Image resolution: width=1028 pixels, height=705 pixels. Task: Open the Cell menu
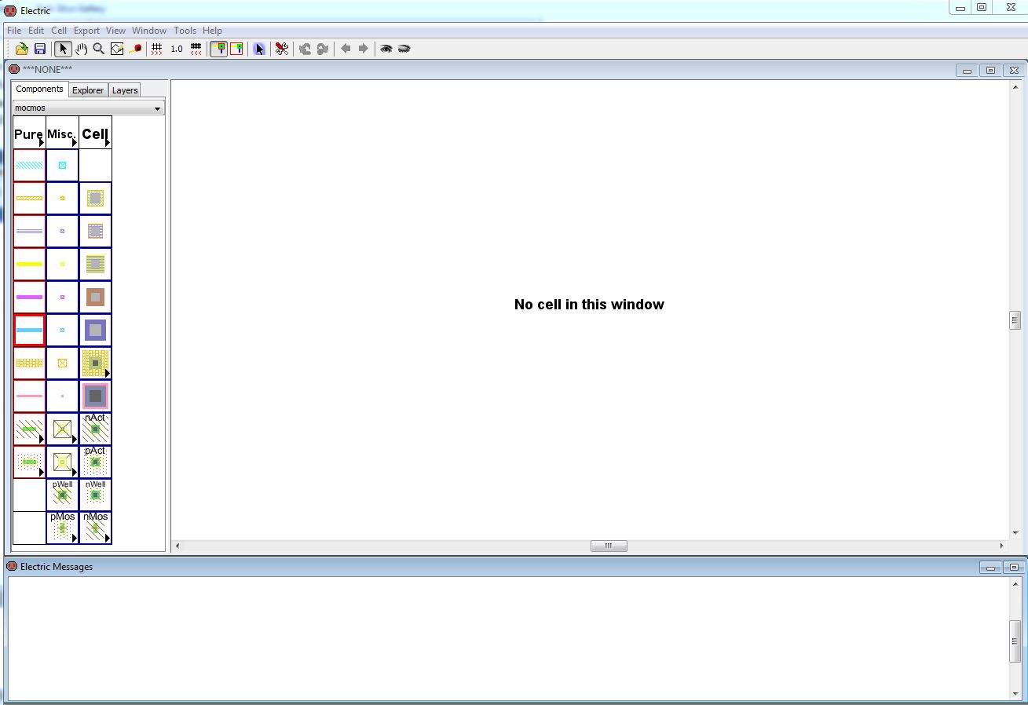[x=59, y=31]
